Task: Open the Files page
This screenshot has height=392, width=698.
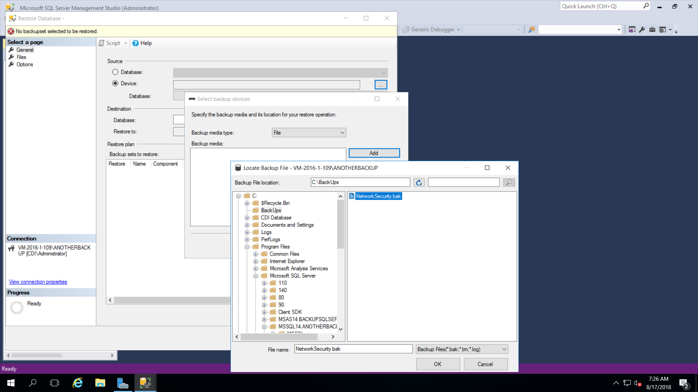Action: coord(21,57)
